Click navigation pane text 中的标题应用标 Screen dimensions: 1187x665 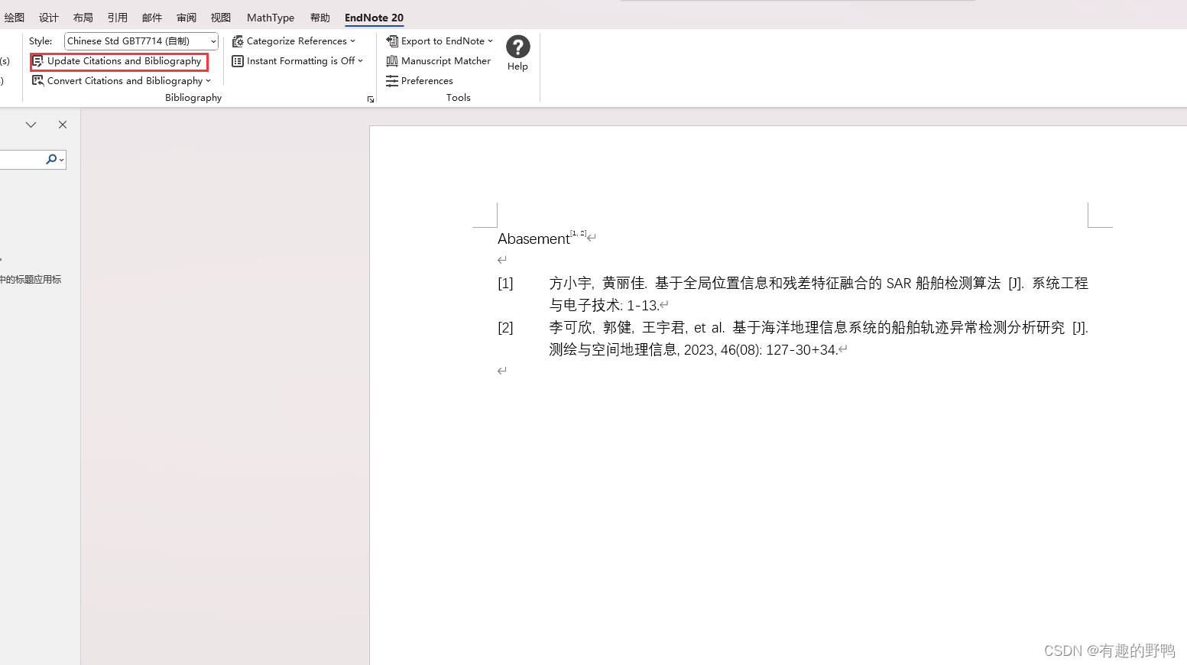[31, 280]
